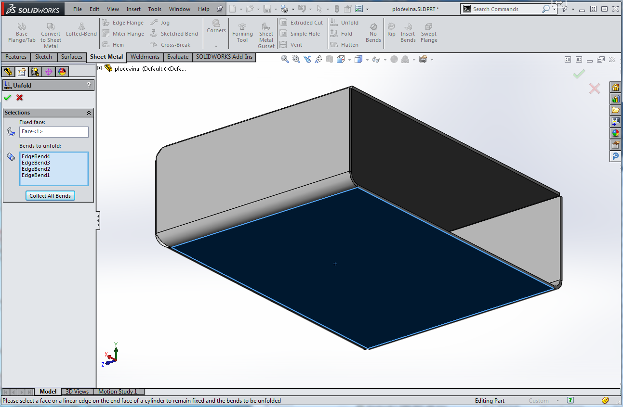This screenshot has width=623, height=407.
Task: Click the green checkmark to accept Unfold
Action: 7,98
